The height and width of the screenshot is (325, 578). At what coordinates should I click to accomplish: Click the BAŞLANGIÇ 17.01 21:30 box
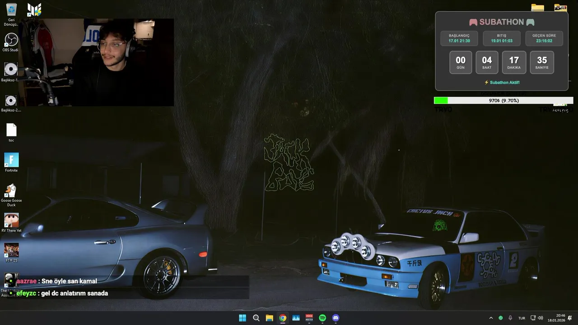459,38
